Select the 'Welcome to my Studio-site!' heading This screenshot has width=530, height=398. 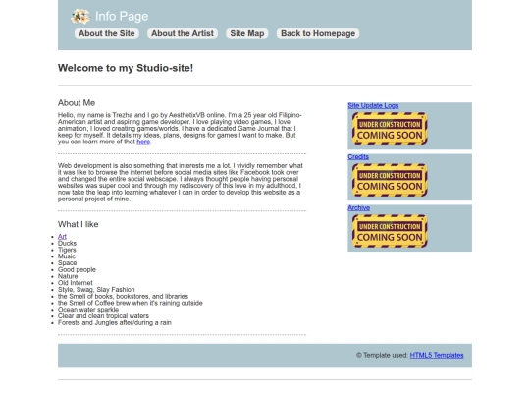point(126,68)
